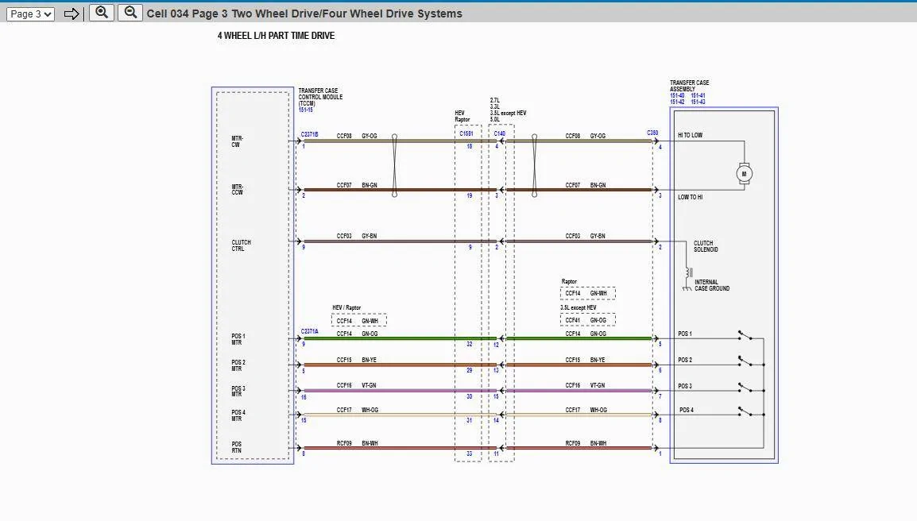Open connector link C2371B
This screenshot has height=521, width=917.
[309, 134]
